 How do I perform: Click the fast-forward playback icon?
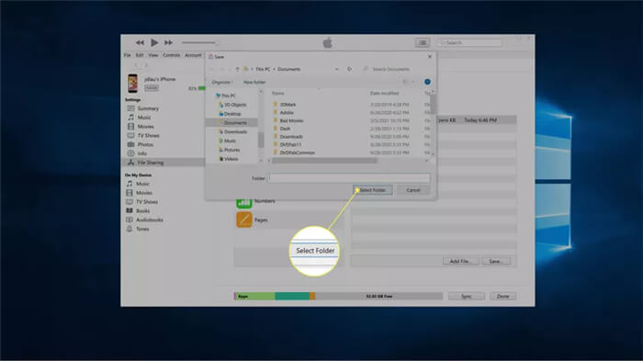click(x=168, y=42)
